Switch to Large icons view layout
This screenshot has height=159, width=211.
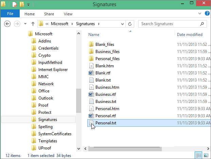(206, 155)
